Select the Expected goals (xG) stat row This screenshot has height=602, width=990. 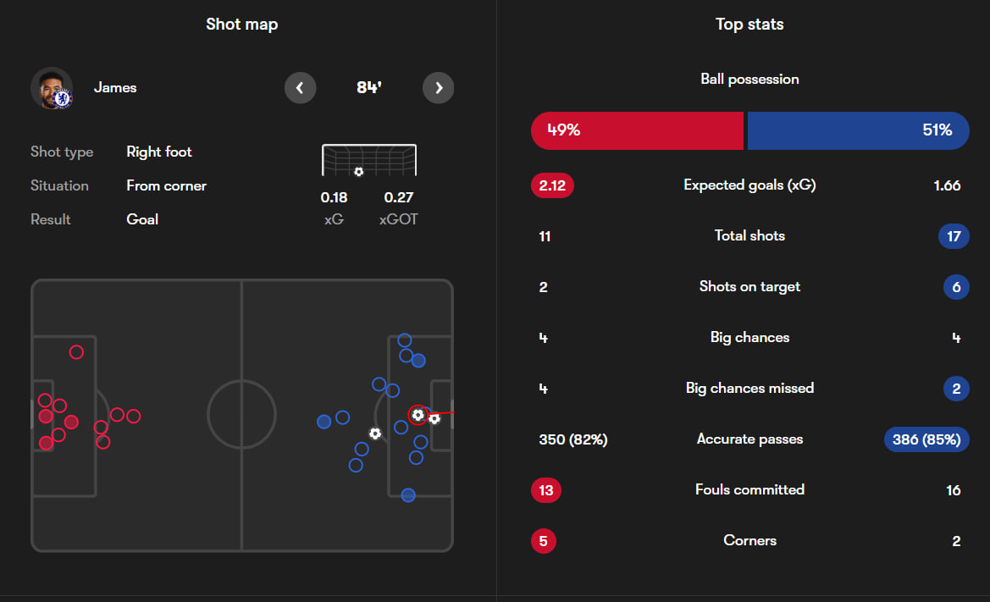tap(749, 185)
